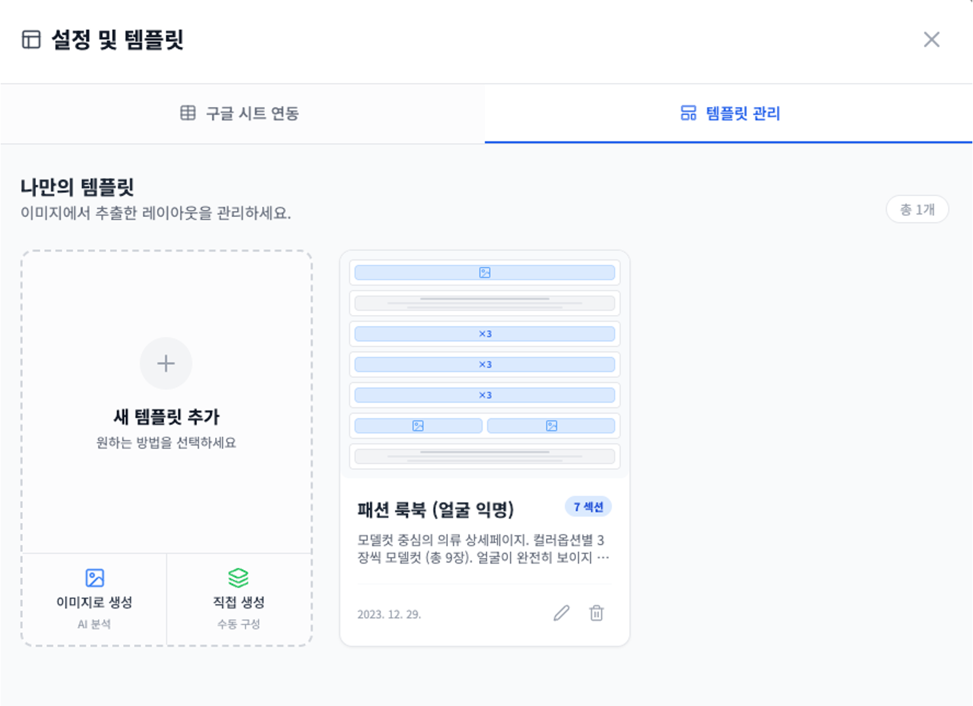The width and height of the screenshot is (973, 706).
Task: Stay on the 템플릿 관리 tab
Action: coord(729,113)
